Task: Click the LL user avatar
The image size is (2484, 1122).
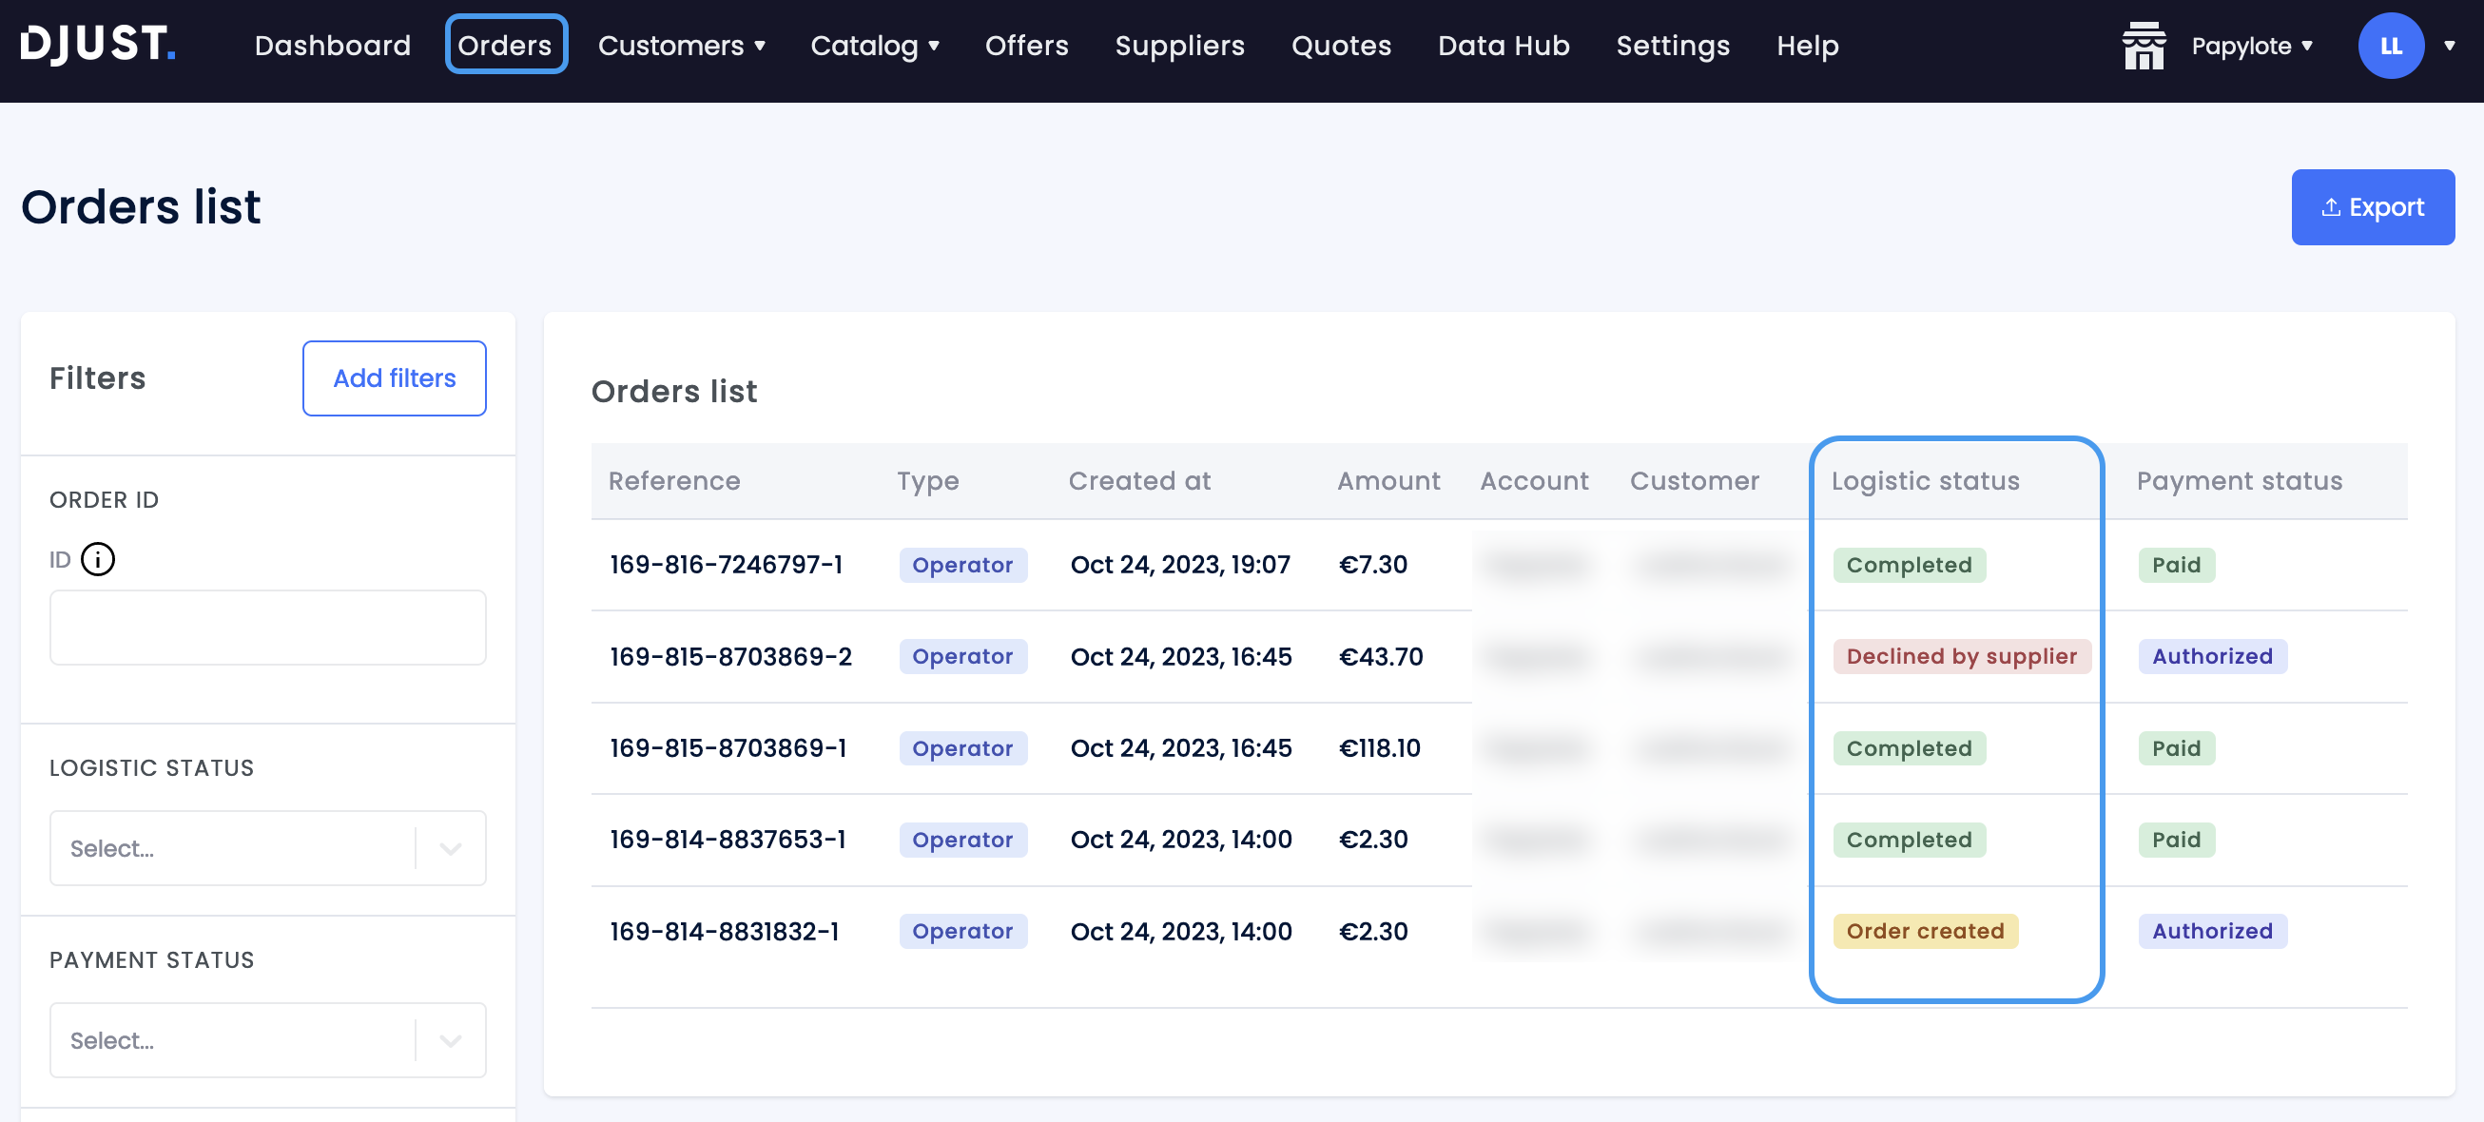Action: [x=2390, y=46]
